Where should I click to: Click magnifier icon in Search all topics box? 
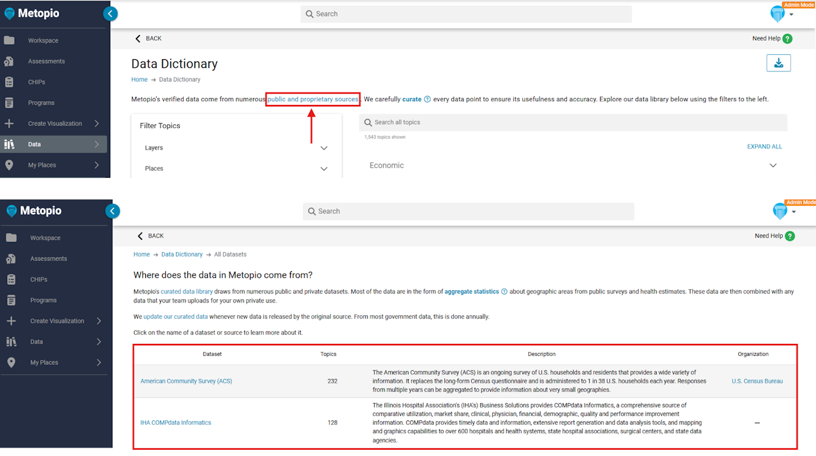tap(368, 122)
